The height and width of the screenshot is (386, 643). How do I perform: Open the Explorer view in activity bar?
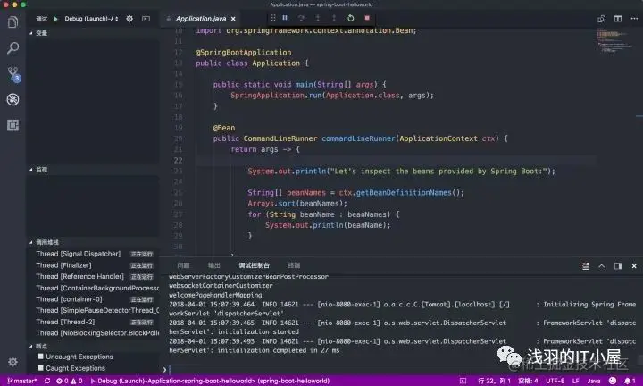[x=13, y=21]
